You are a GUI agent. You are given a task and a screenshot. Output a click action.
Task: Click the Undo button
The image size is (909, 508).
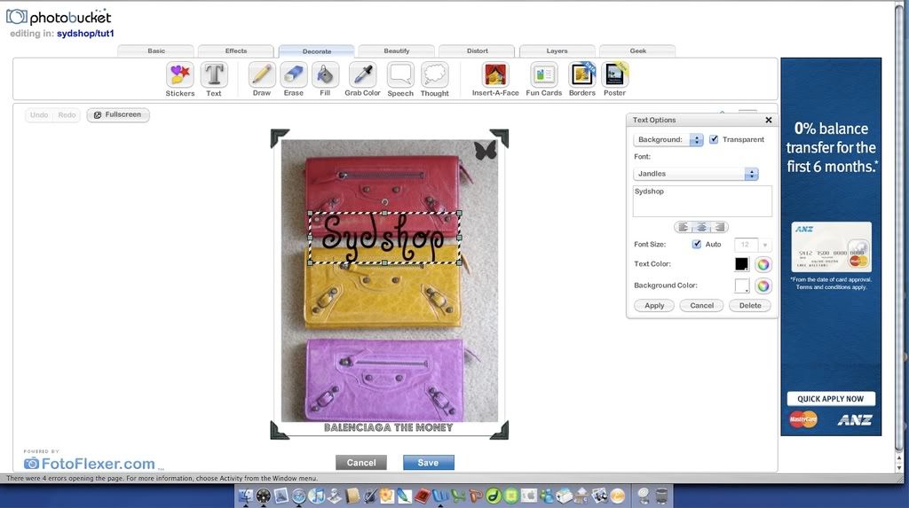click(39, 114)
